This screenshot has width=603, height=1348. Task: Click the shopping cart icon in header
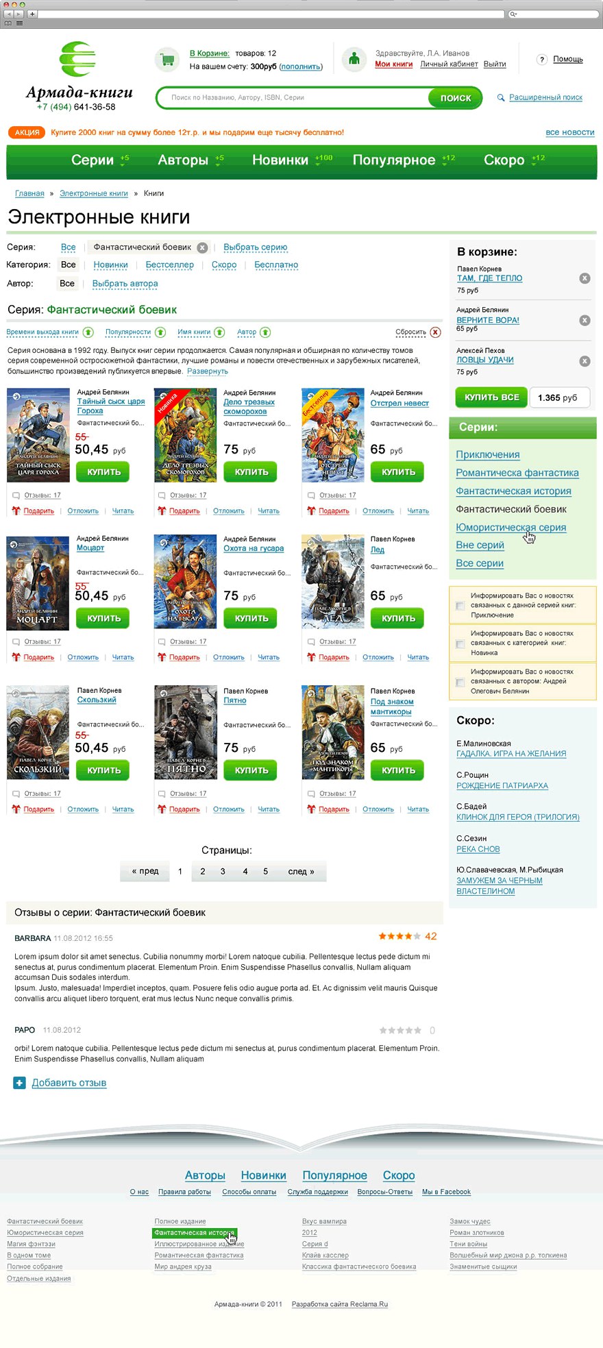pyautogui.click(x=167, y=60)
